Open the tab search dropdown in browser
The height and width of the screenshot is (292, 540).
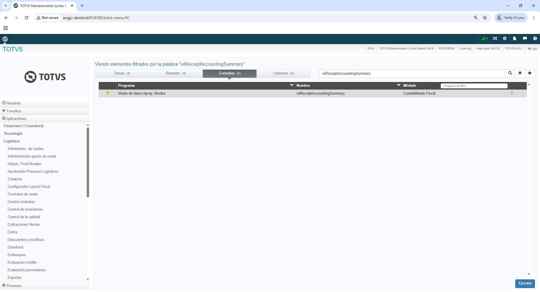[6, 6]
